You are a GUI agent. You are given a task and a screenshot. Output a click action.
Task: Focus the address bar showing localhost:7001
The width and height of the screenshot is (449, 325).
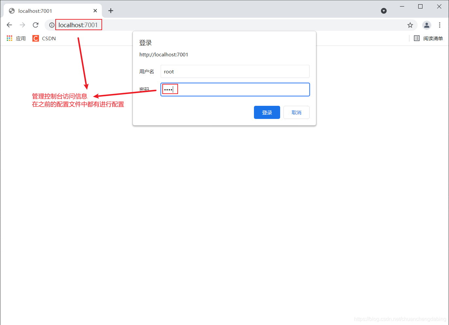coord(231,25)
